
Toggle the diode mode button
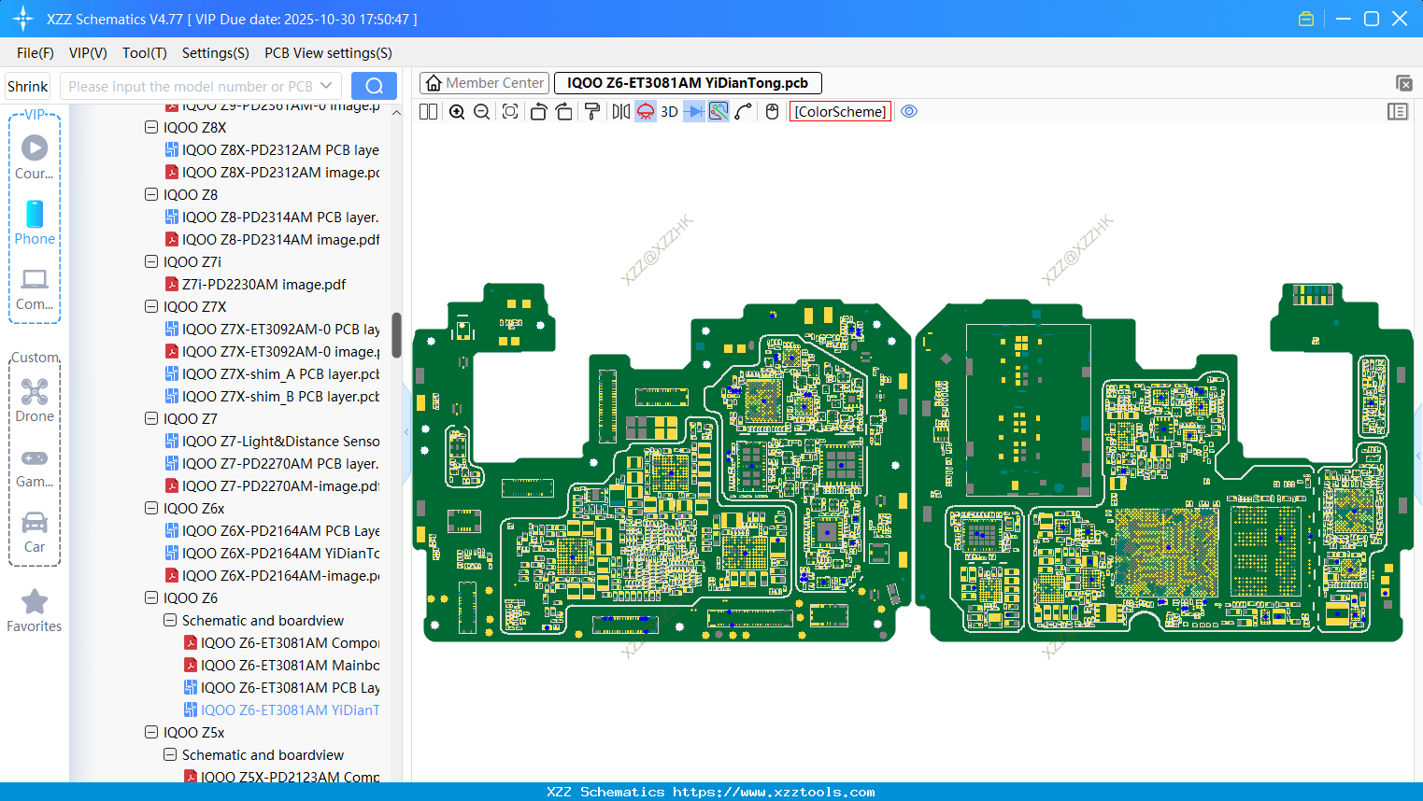(694, 112)
